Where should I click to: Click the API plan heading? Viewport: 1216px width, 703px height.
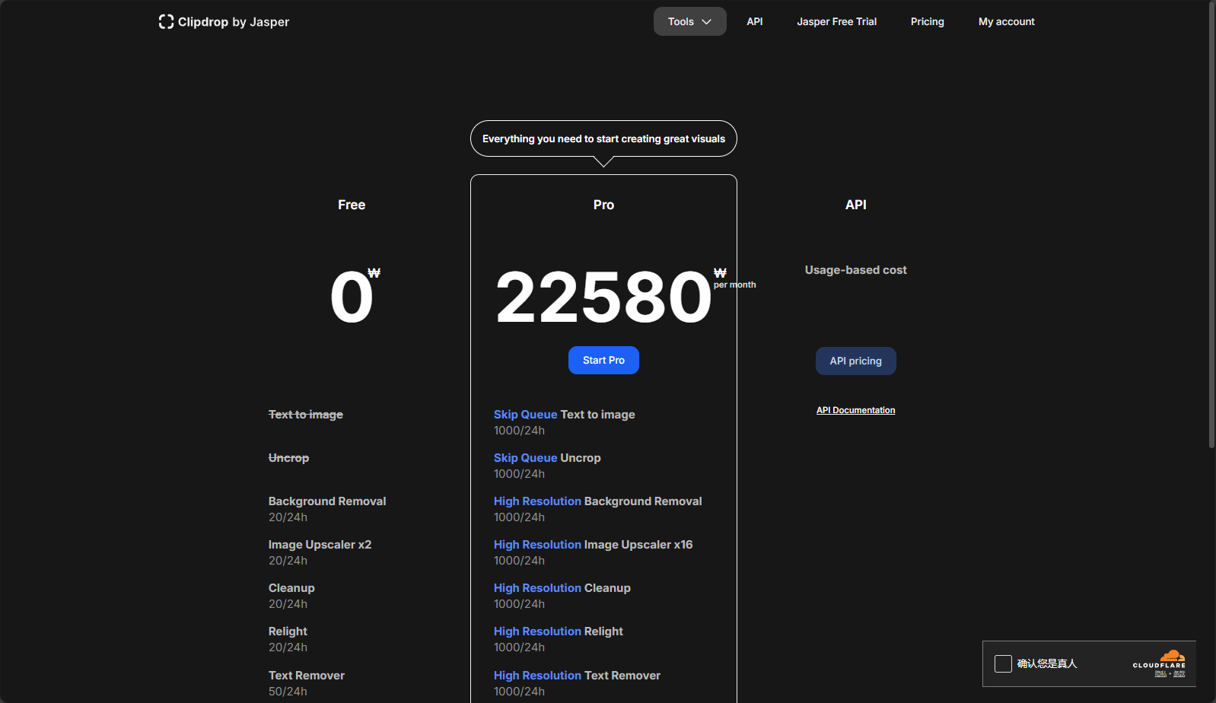(856, 205)
